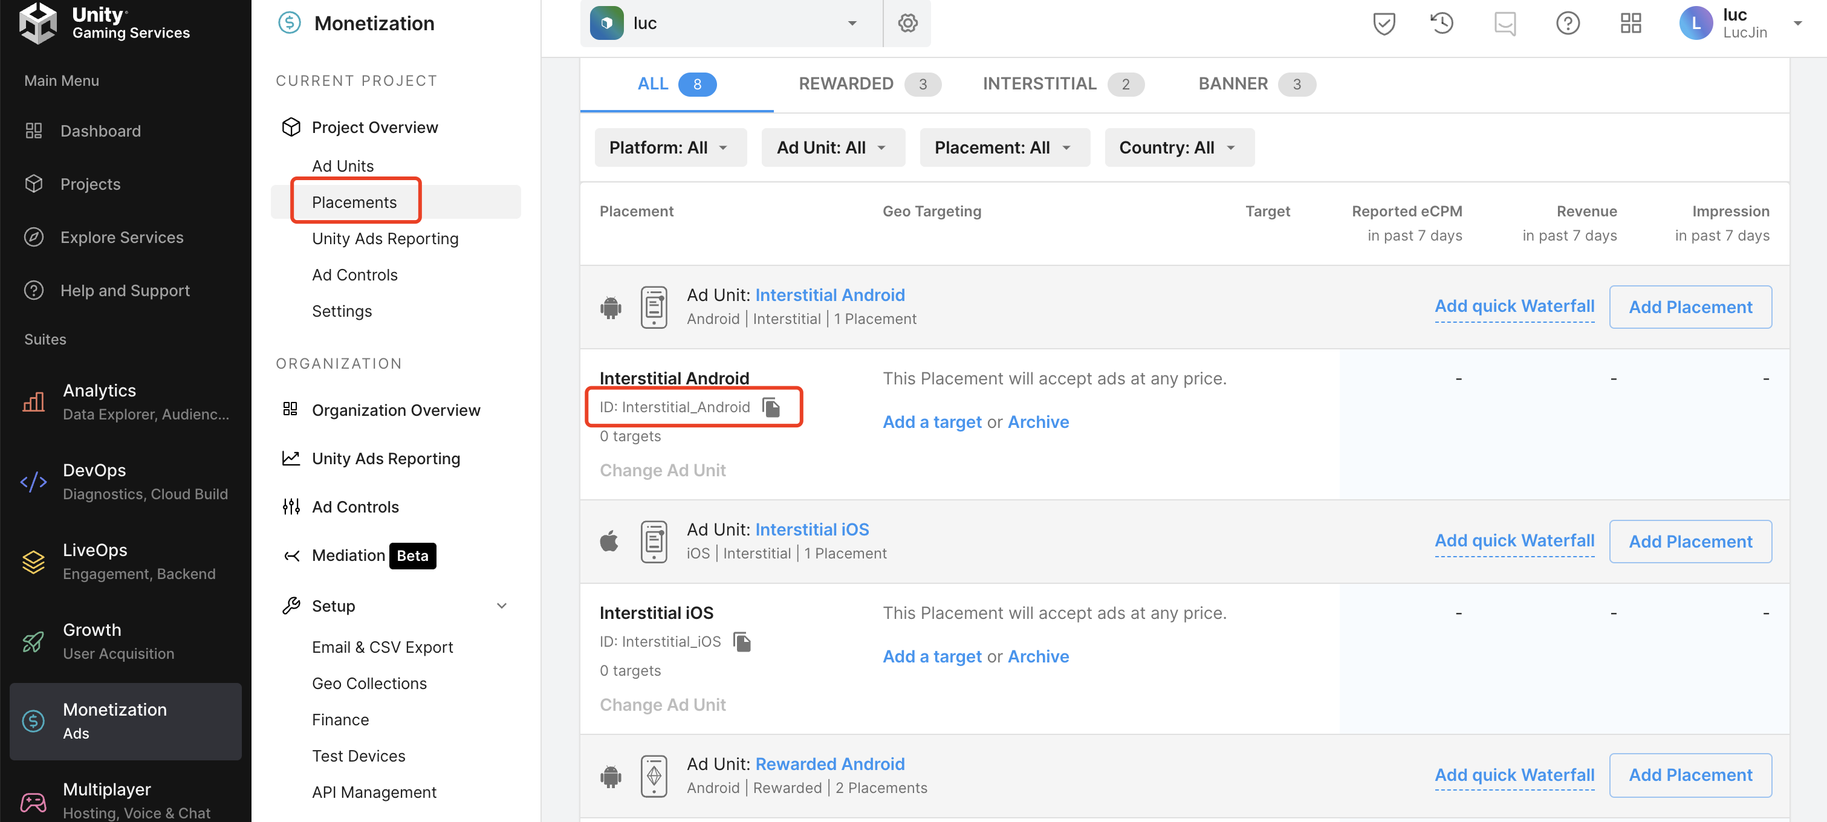Archive the Interstitial iOS placement
Screen dimensions: 1827x822
pyautogui.click(x=1037, y=656)
